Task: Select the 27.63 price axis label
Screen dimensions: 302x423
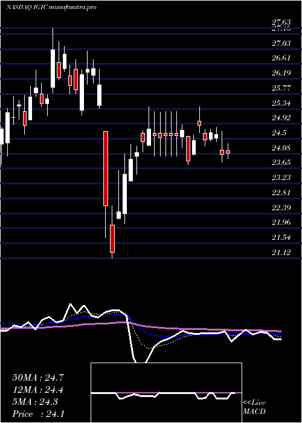Action: point(281,23)
